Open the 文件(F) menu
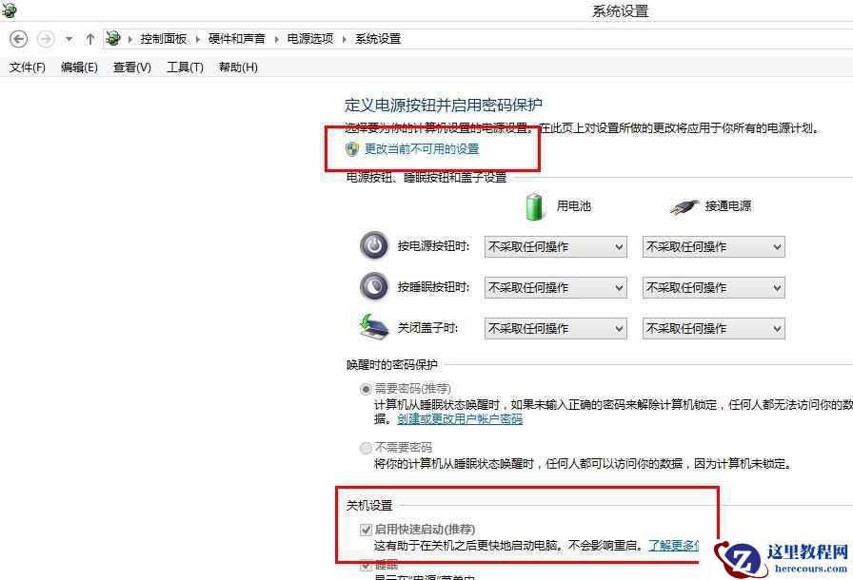Image resolution: width=853 pixels, height=580 pixels. point(25,67)
